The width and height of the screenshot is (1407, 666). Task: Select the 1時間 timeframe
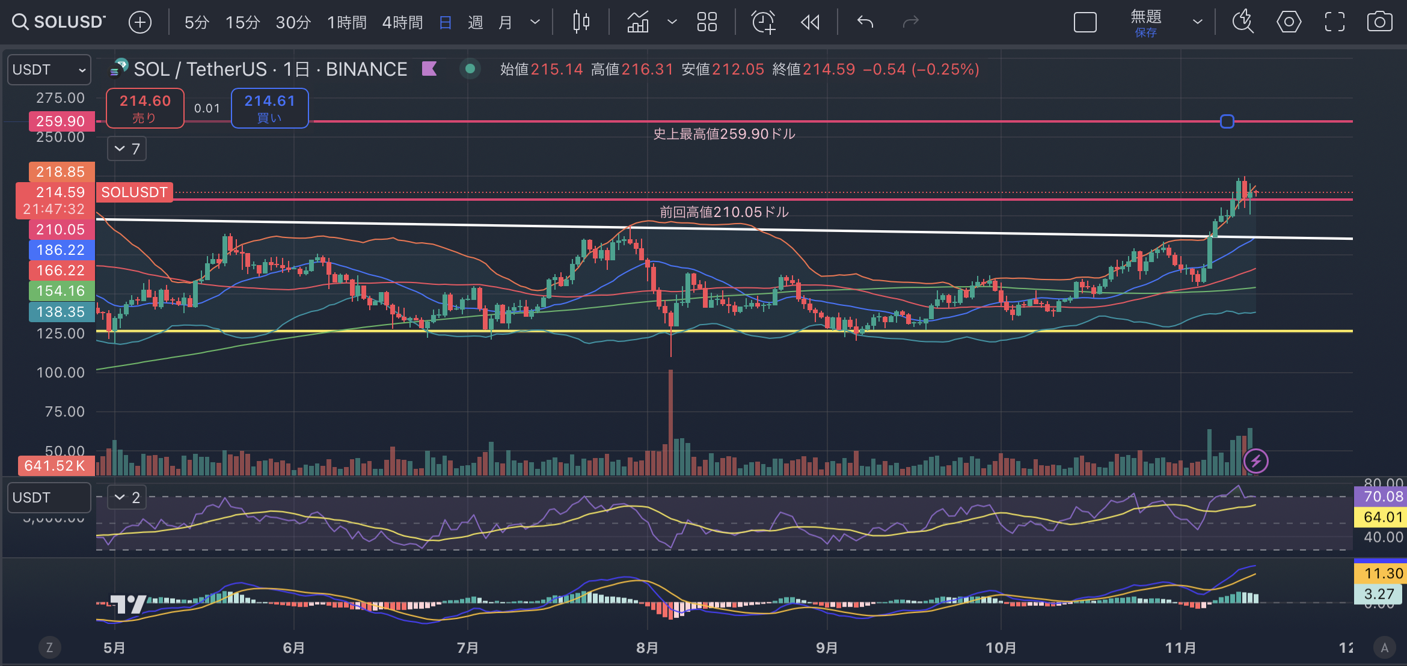point(347,23)
